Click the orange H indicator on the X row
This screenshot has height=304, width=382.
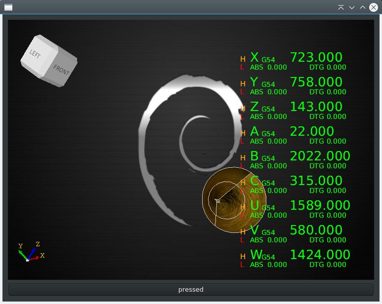click(x=243, y=59)
